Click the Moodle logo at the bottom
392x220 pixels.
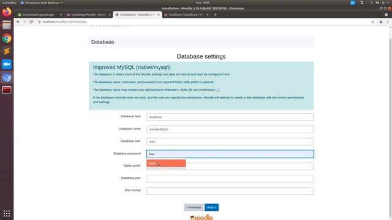coord(202,218)
